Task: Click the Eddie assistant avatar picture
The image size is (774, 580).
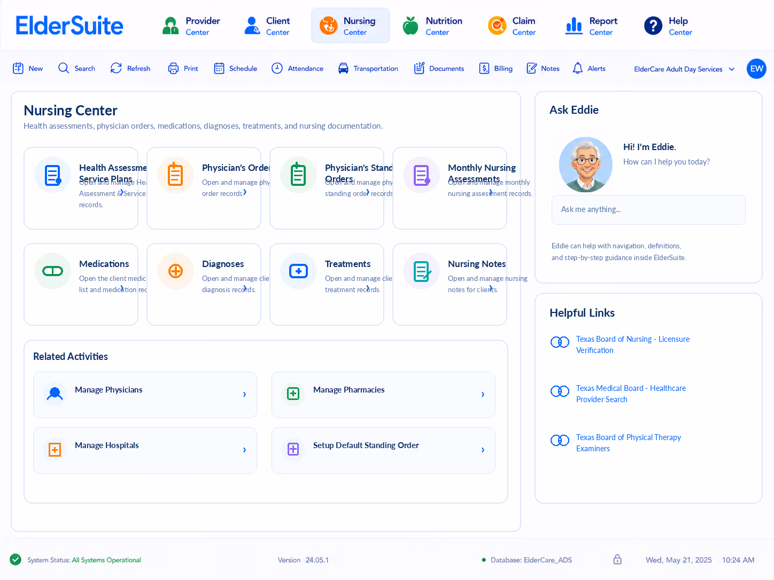Action: (586, 164)
